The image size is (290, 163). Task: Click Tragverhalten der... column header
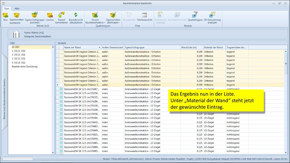(x=237, y=48)
